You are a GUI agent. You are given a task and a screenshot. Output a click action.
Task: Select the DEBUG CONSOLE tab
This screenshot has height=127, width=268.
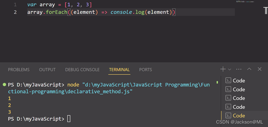(x=82, y=70)
